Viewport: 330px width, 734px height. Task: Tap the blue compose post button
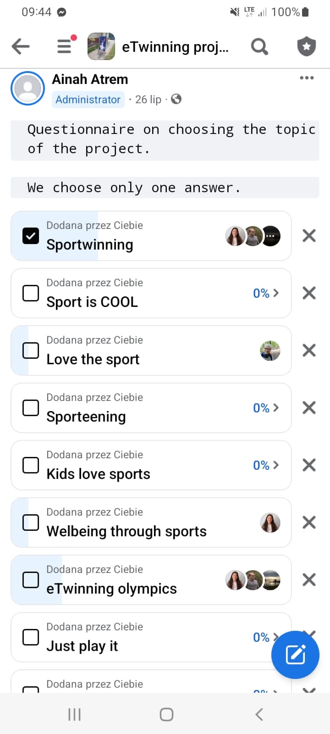point(295,655)
